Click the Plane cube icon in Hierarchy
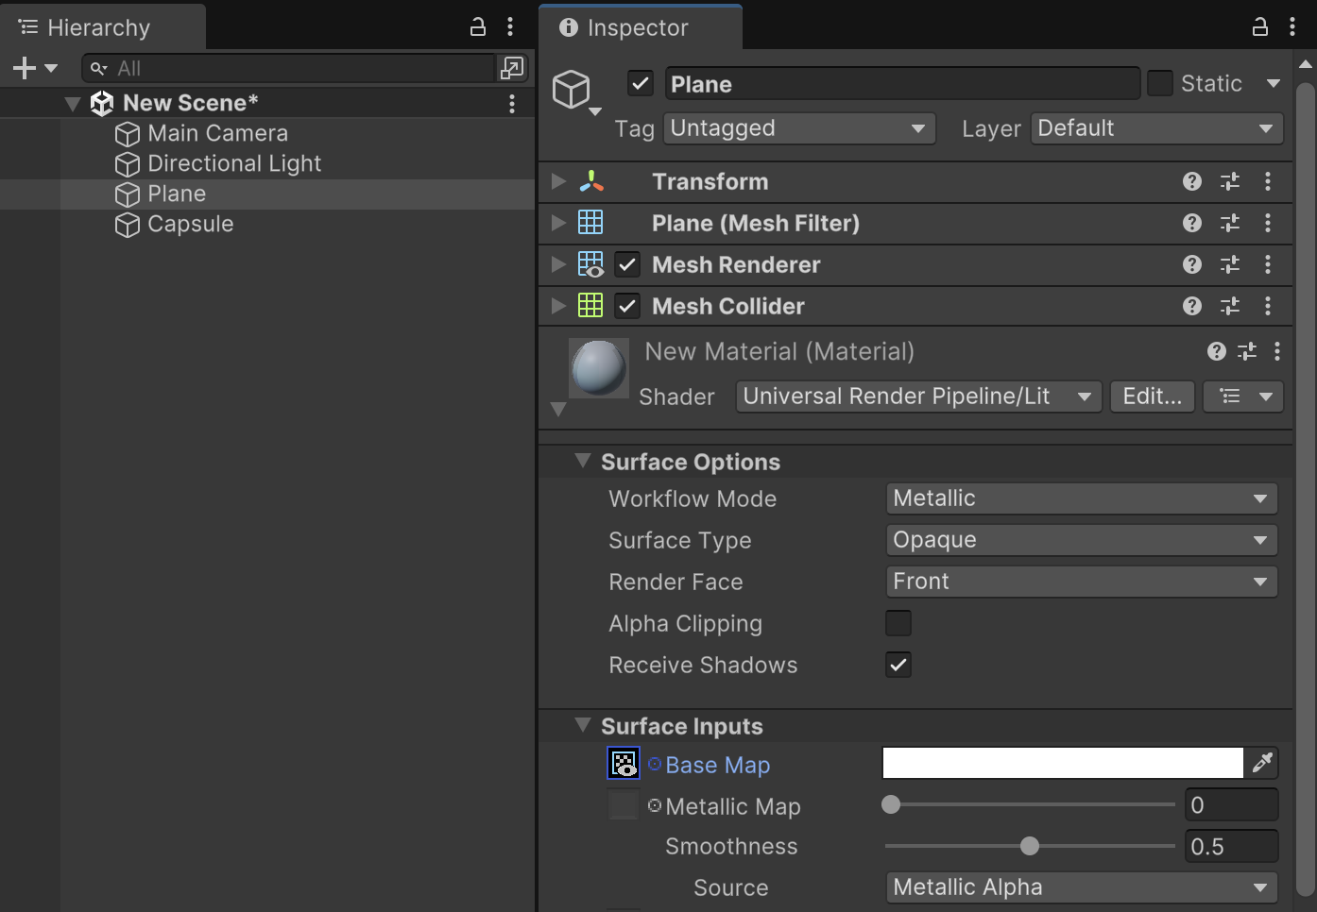This screenshot has width=1317, height=912. 127,194
